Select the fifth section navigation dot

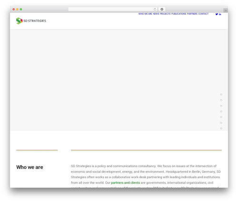[x=221, y=117]
